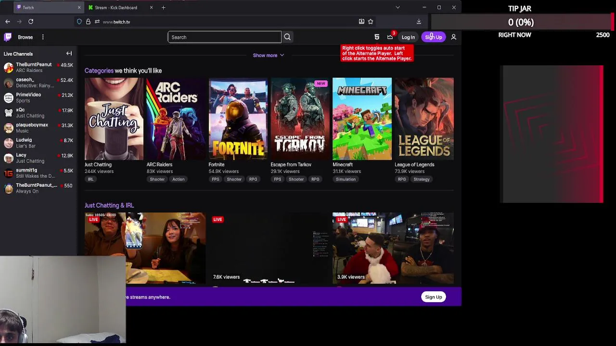This screenshot has height=346, width=616.
Task: Click the RPG tag under Fortnite
Action: 253,179
